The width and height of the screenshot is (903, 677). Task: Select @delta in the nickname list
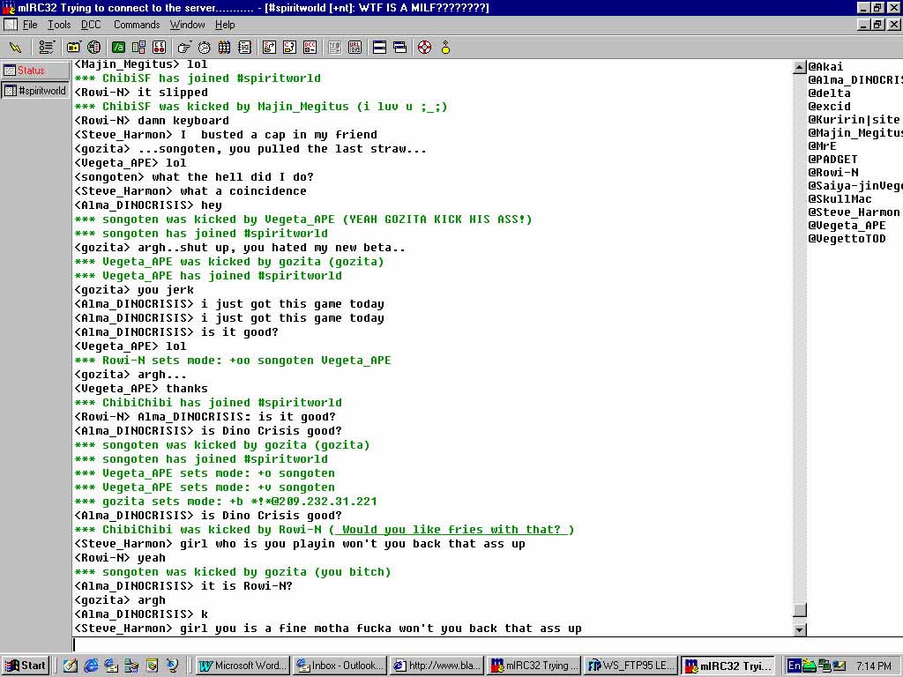click(829, 93)
